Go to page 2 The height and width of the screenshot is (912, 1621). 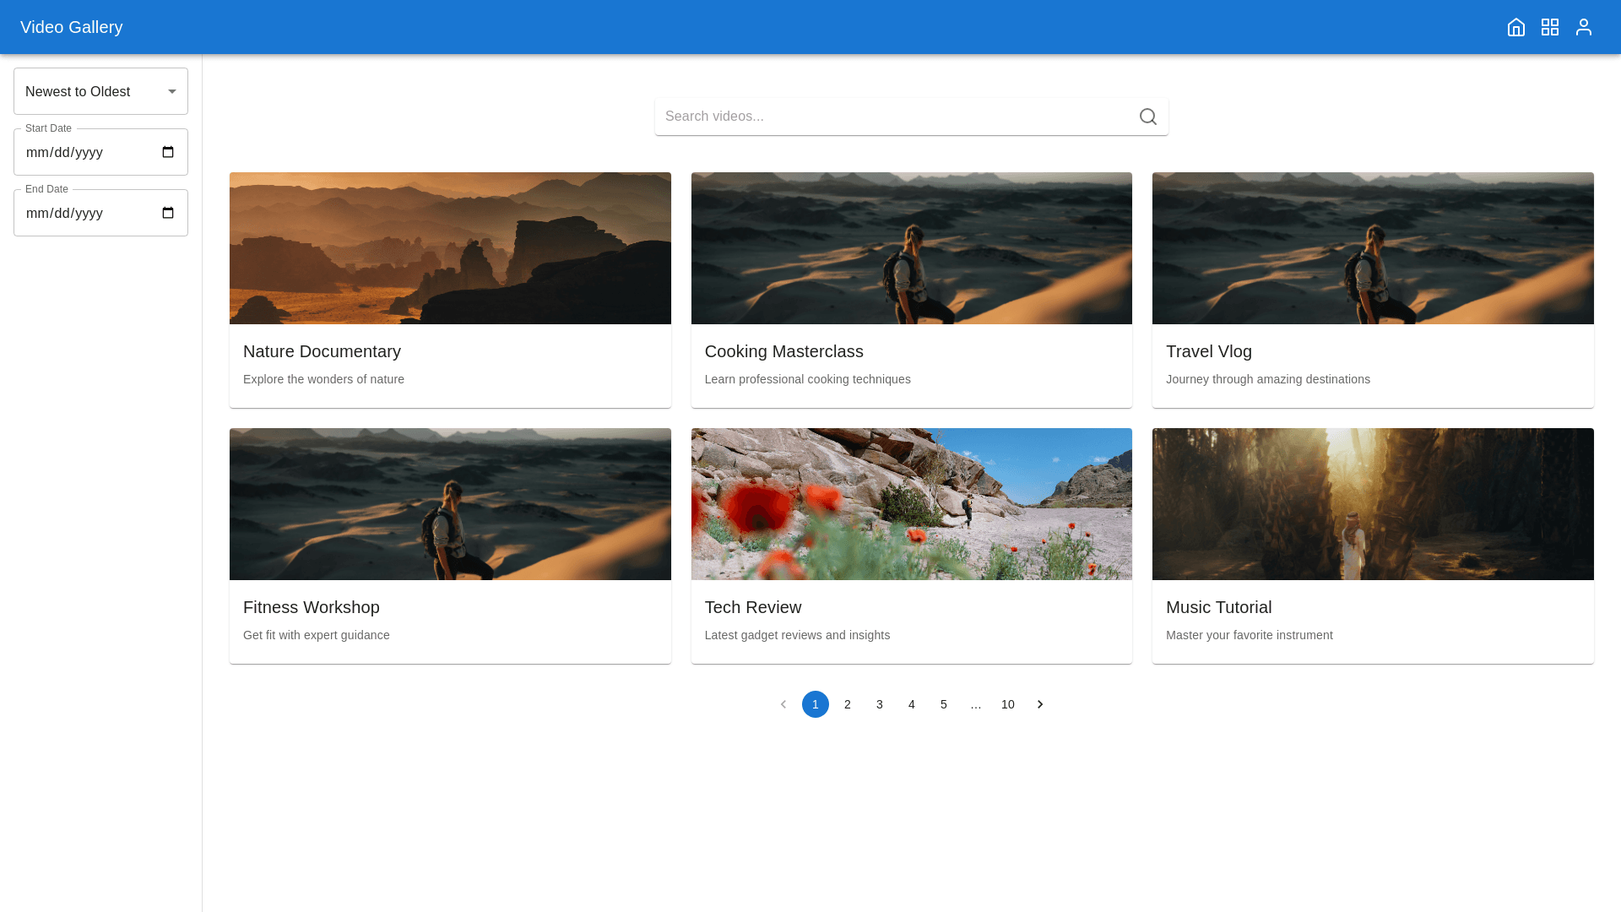coord(847,704)
